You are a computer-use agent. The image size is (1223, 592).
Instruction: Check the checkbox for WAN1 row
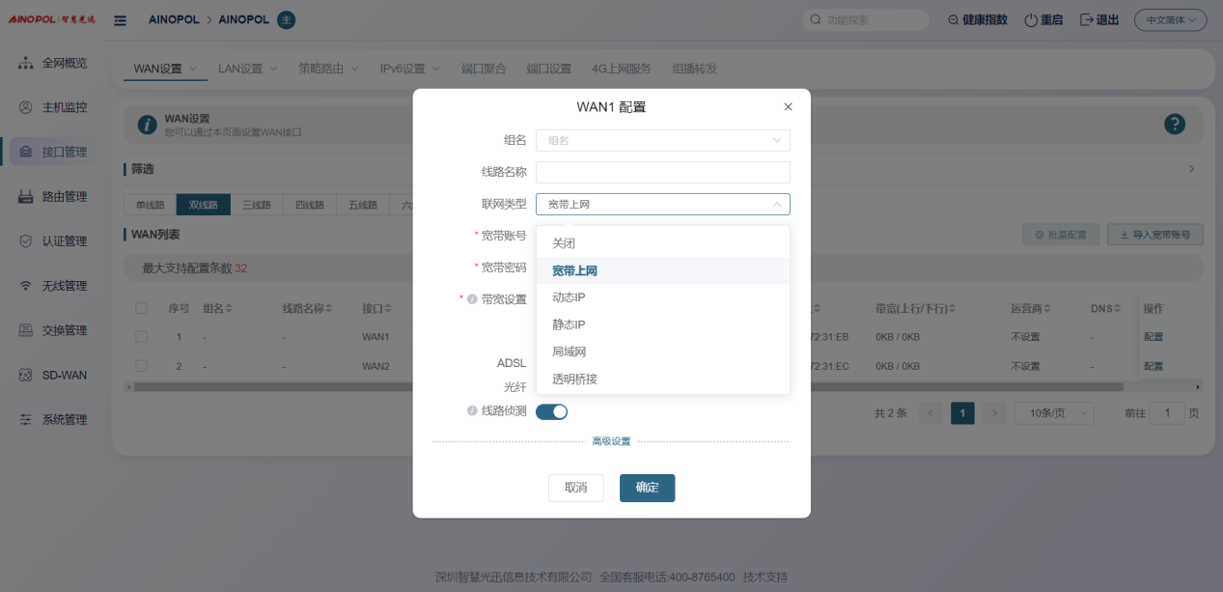(x=142, y=337)
